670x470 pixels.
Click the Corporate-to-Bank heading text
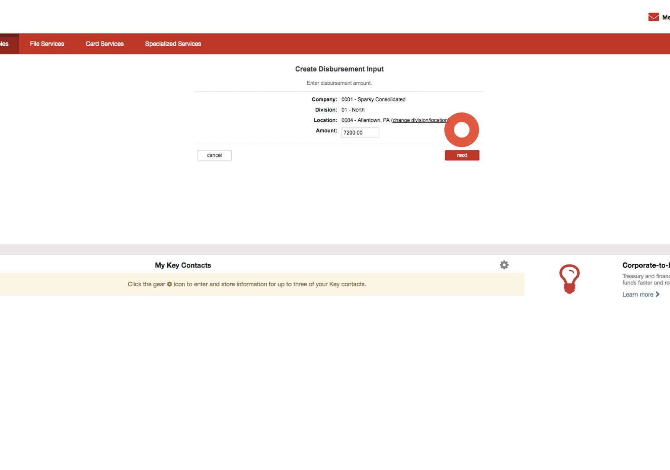click(x=646, y=265)
